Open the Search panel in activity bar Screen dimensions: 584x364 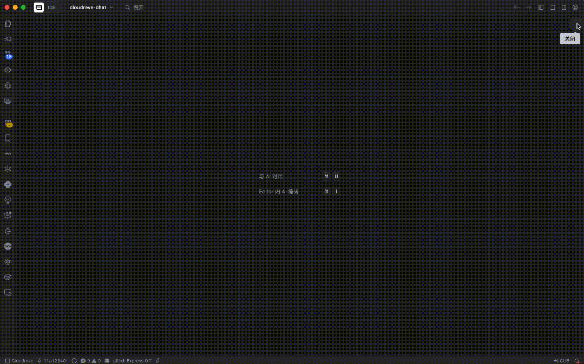pos(8,39)
